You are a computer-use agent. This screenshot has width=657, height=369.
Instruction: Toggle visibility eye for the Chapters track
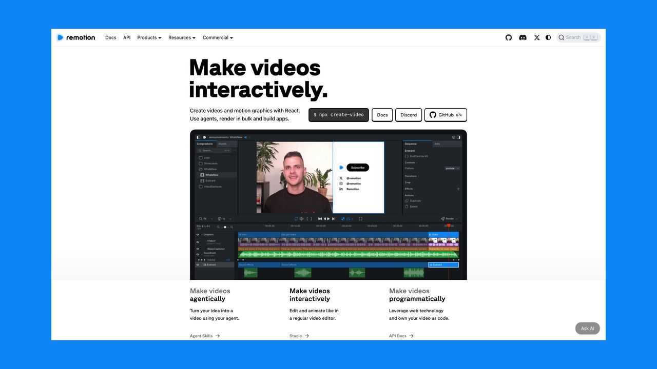tap(198, 235)
